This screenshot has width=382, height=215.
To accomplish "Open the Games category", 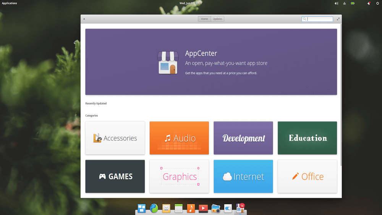I will (115, 176).
